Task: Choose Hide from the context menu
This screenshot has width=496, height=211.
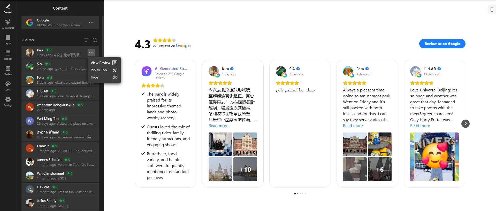Action: (x=104, y=77)
